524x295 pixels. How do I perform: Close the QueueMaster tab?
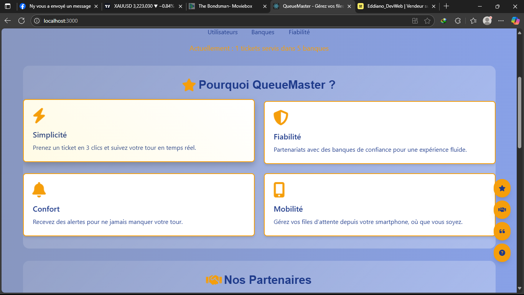click(349, 6)
